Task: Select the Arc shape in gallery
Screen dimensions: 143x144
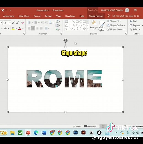Action: click(70, 29)
